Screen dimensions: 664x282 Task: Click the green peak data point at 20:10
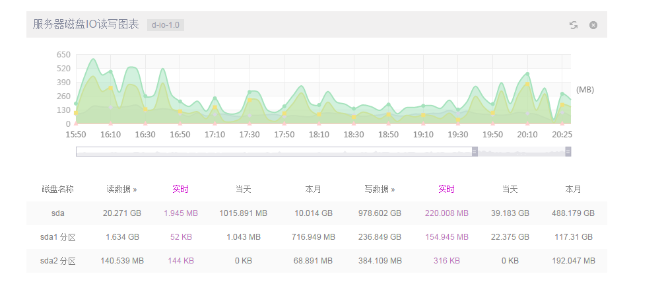pos(527,74)
